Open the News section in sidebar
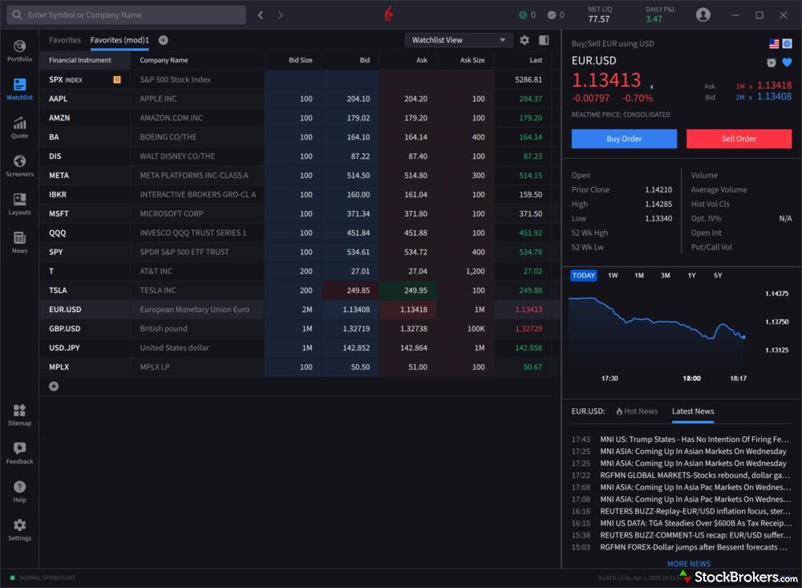Viewport: 802px width, 588px height. click(x=19, y=242)
